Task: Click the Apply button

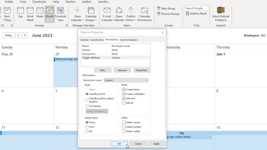Action: [x=156, y=144]
